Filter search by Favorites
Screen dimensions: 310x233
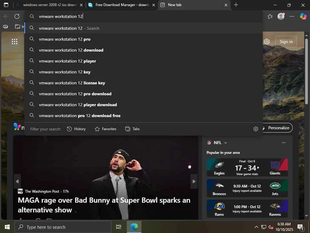point(105,129)
